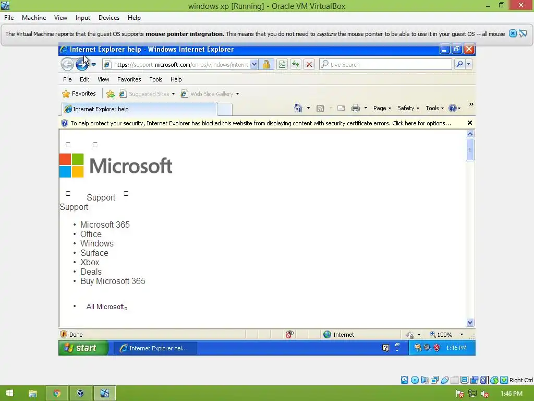The image size is (534, 401).
Task: Click the Read Mail envelope icon
Action: 341,109
